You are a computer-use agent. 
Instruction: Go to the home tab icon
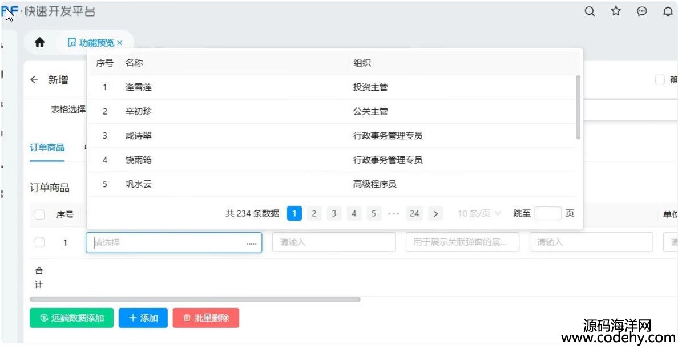39,43
